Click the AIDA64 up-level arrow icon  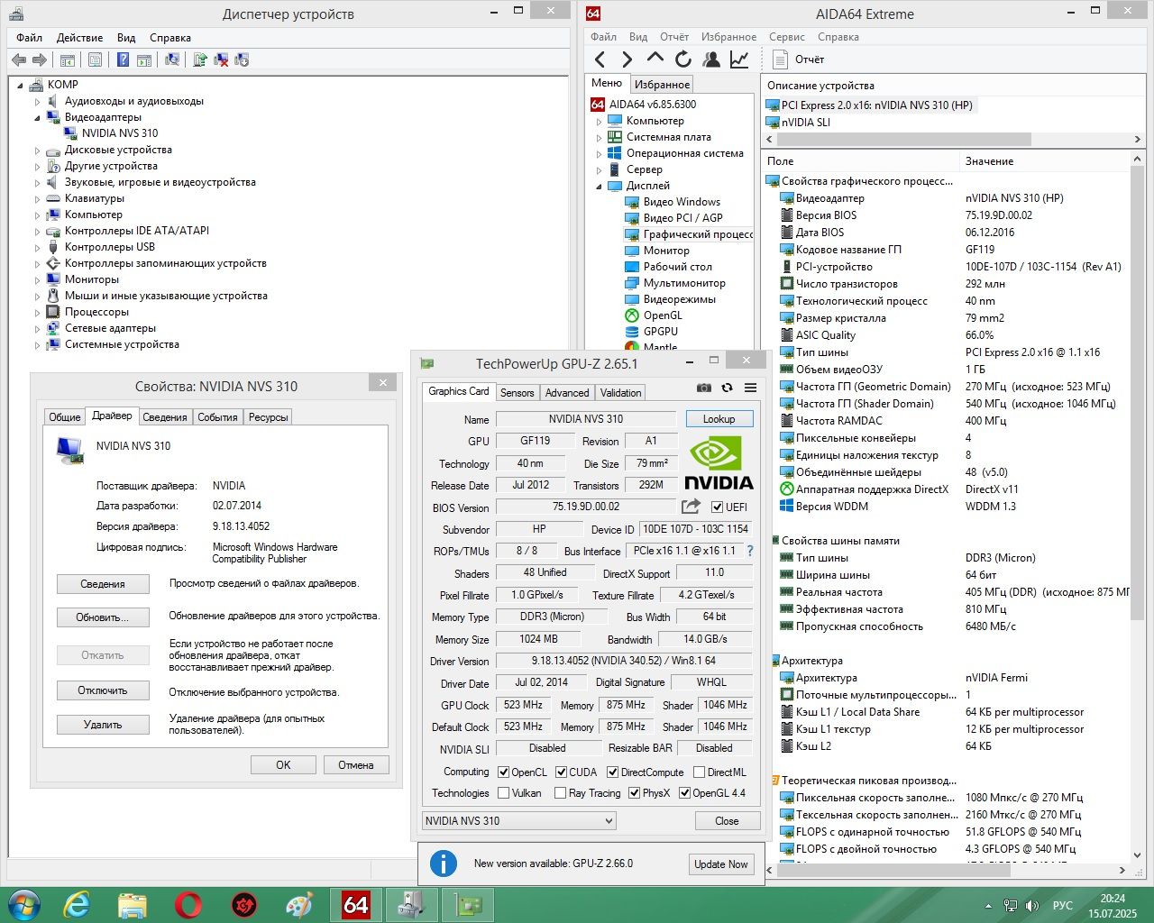[655, 59]
